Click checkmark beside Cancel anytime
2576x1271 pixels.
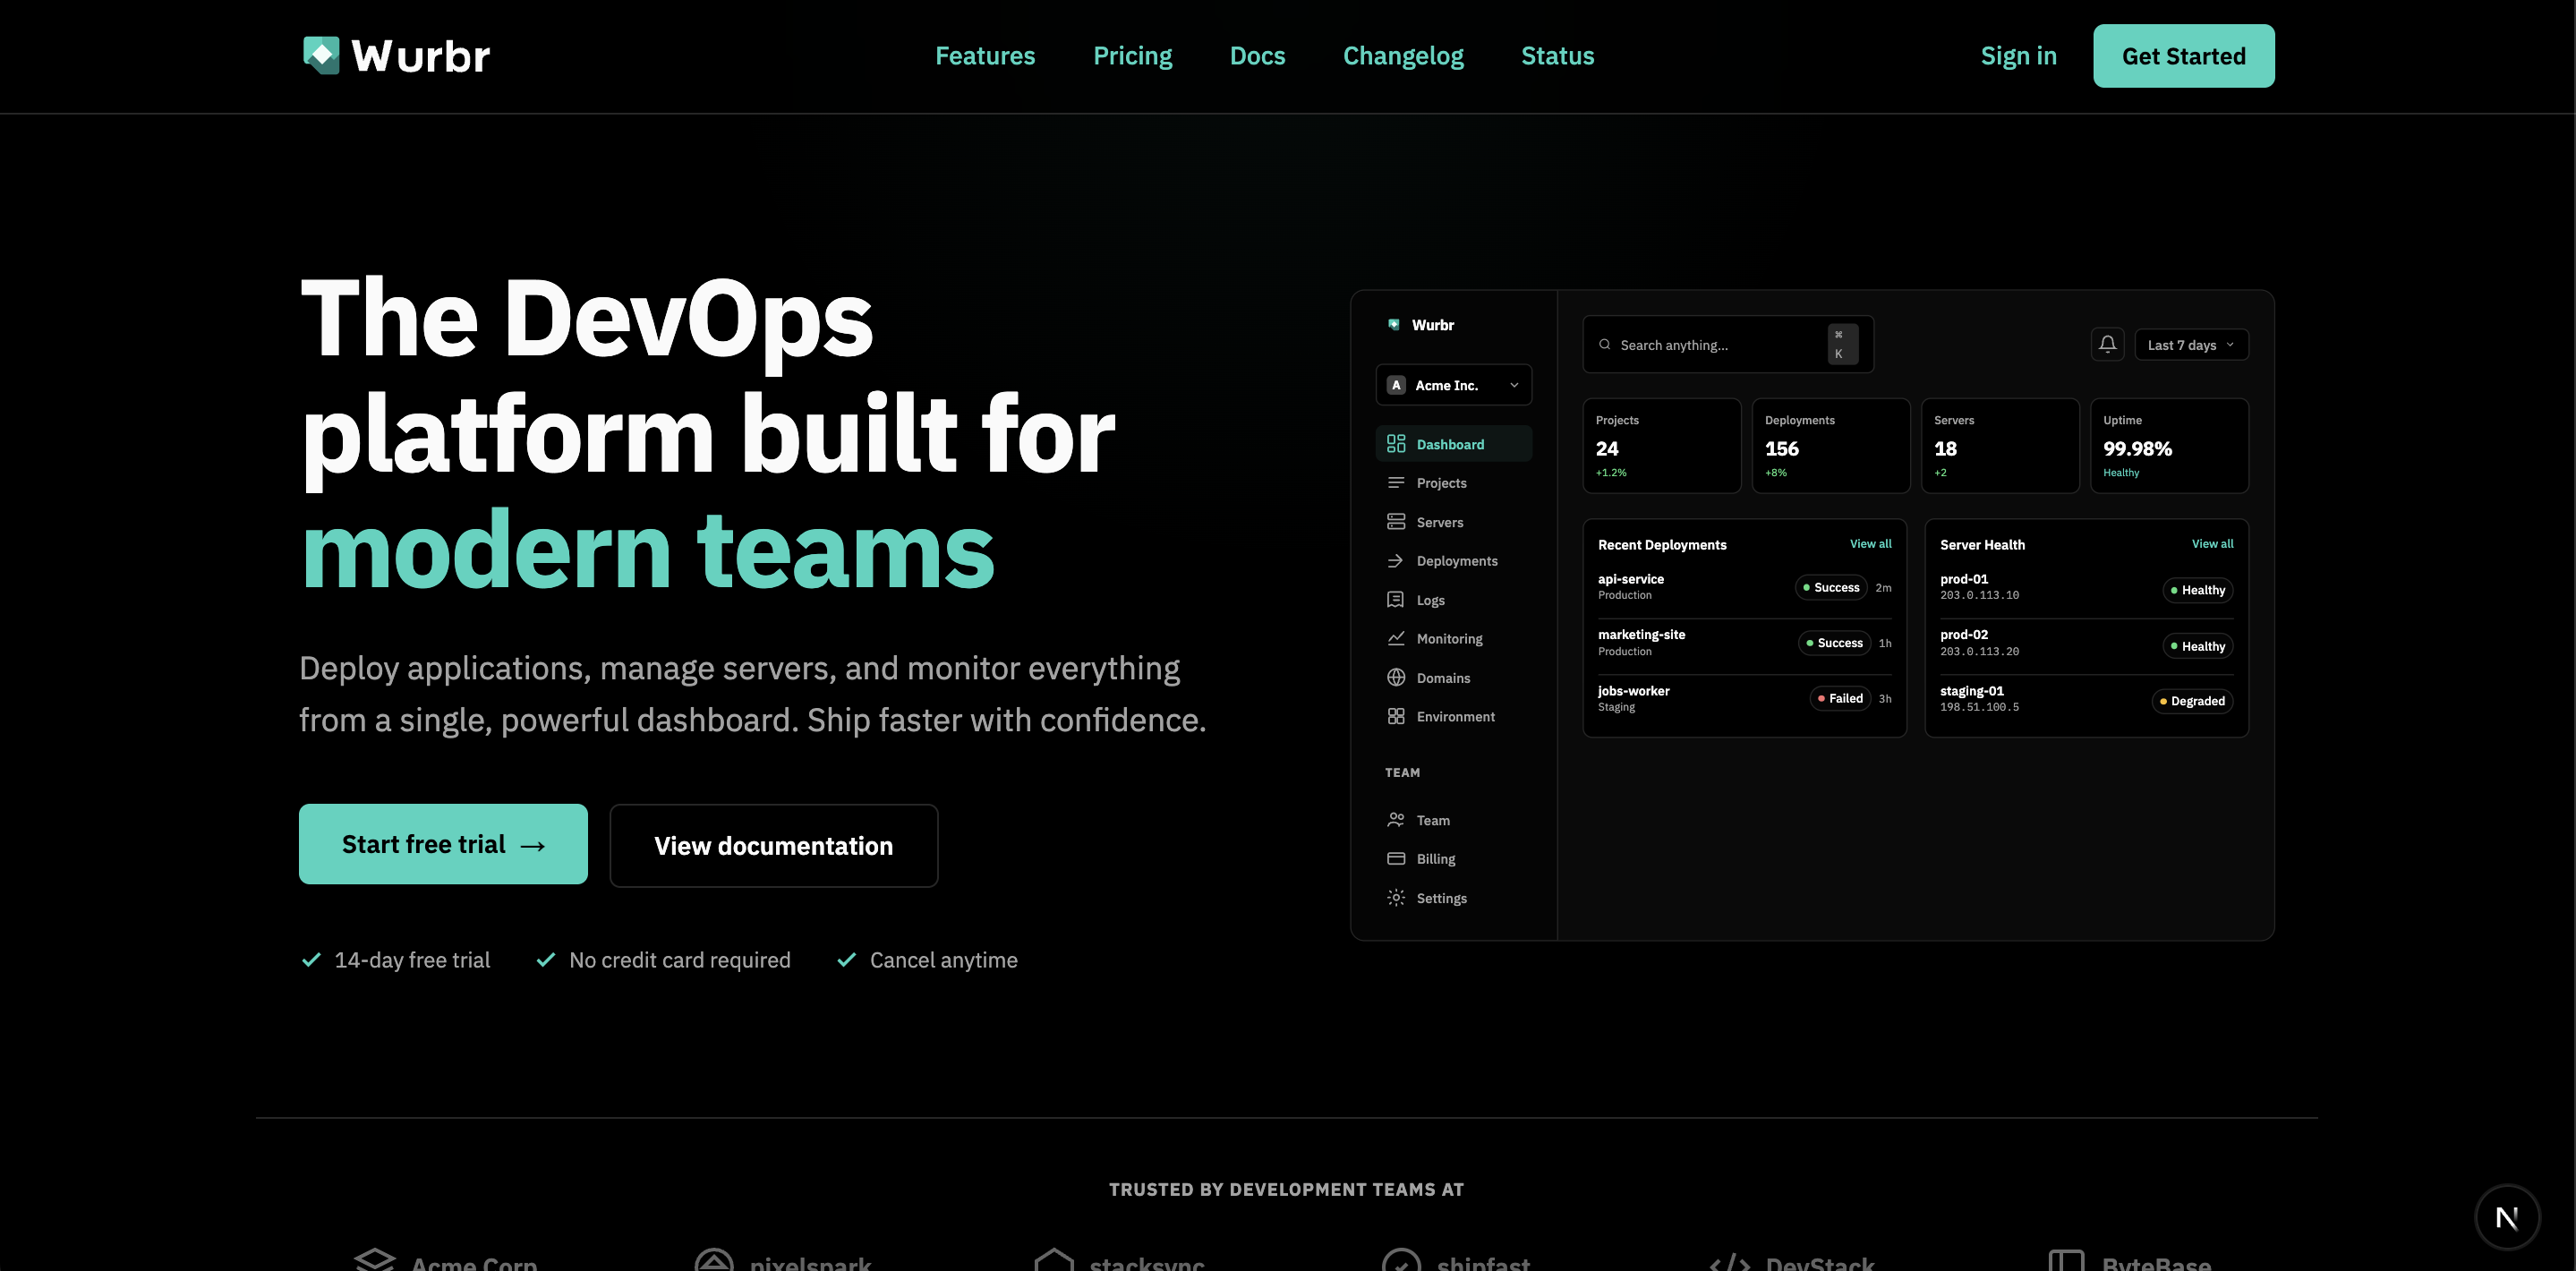[846, 960]
